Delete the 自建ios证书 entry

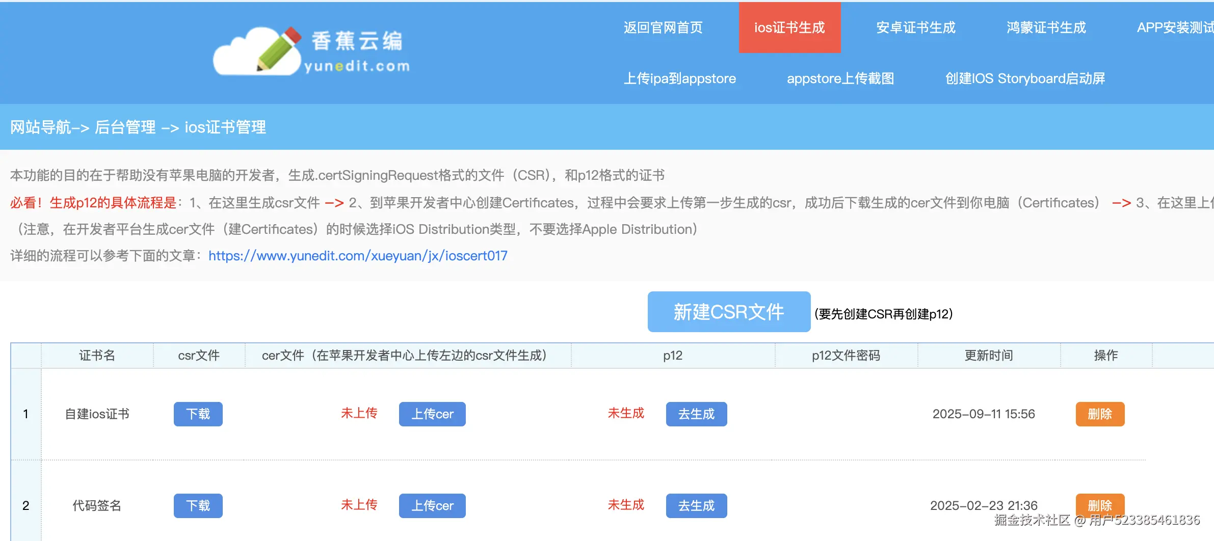pos(1100,414)
